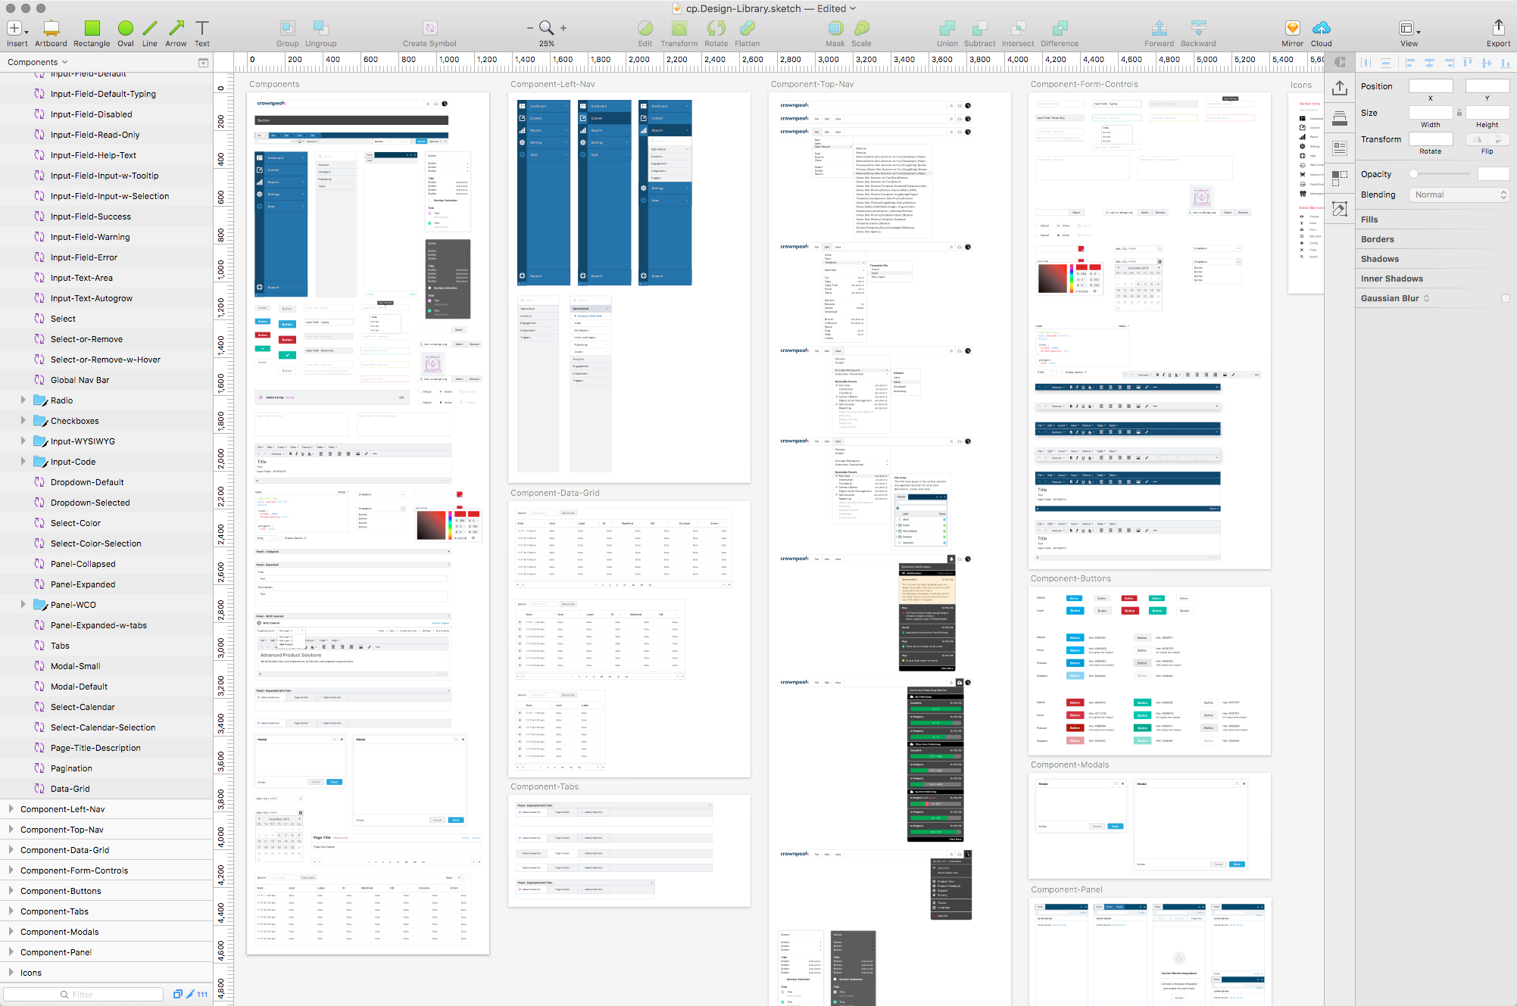Click the Mirror toolbar icon
1517x1006 pixels.
point(1292,30)
